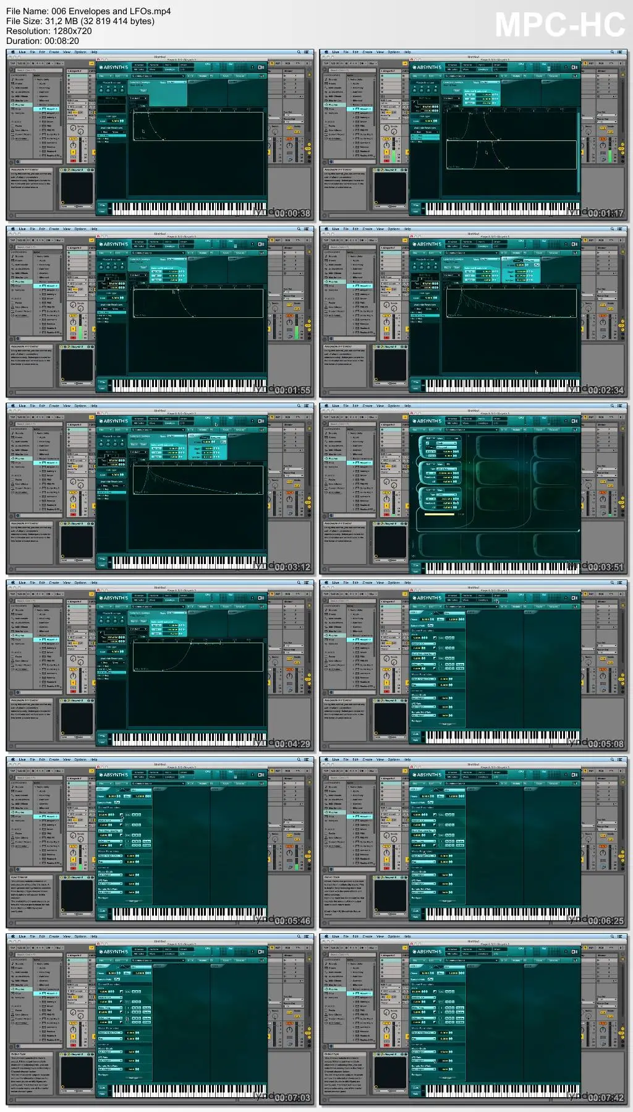Screen dimensions: 633x1112
Task: Open the Live menu in the 00:00:38 frame
Action: tap(22, 52)
